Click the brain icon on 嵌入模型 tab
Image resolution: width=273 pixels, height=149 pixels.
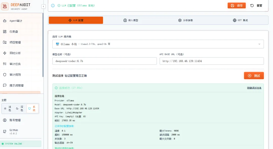click(125, 20)
